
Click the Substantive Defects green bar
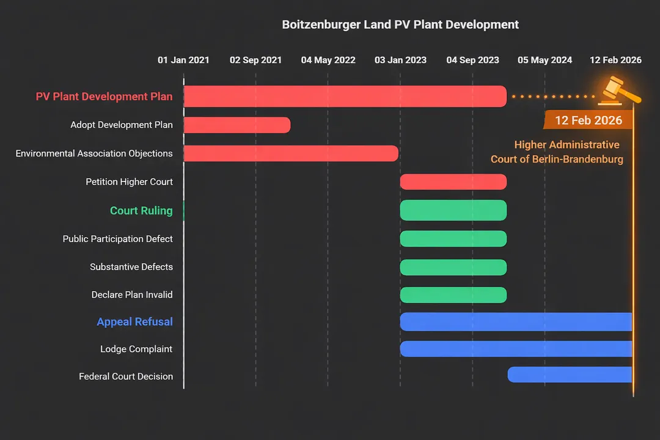point(453,267)
